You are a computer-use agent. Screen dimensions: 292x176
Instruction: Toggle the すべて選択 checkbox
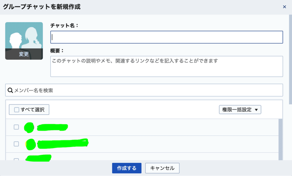[x=16, y=109]
